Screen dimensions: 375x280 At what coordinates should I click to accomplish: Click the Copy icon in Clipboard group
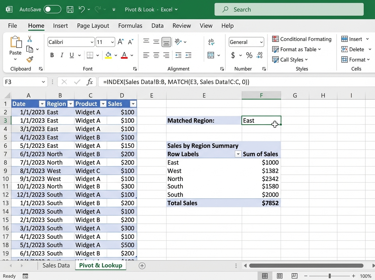[30, 49]
